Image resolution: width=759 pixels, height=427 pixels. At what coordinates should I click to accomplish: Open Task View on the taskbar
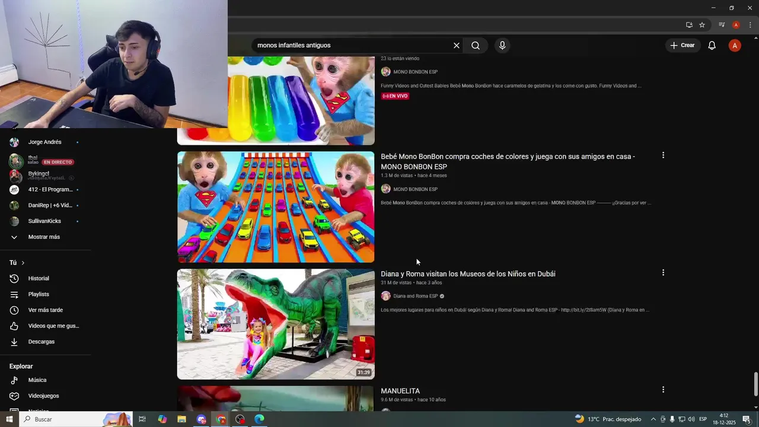142,419
